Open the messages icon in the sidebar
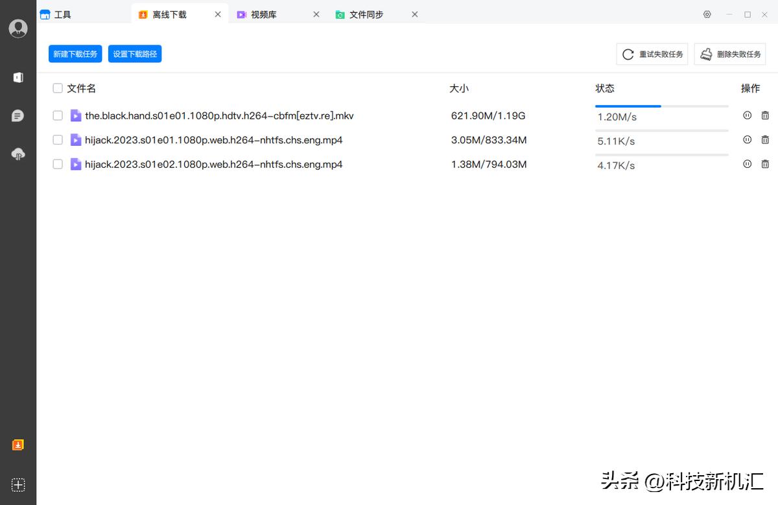This screenshot has width=778, height=505. pos(18,115)
